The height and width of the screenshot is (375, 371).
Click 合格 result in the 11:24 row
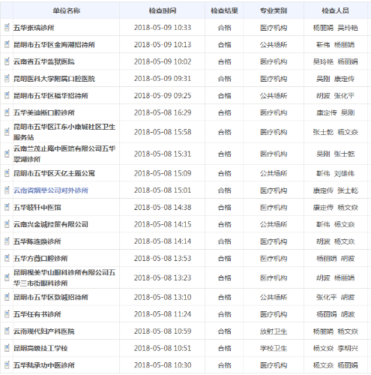point(224,314)
